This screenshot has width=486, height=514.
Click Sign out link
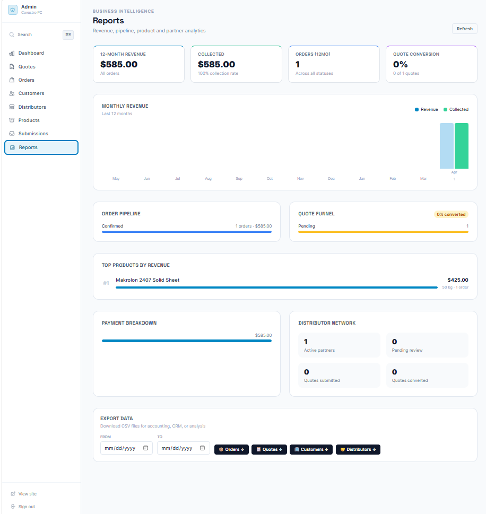pyautogui.click(x=23, y=507)
